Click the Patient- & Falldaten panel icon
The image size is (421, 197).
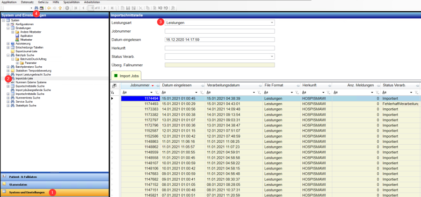tap(5, 176)
